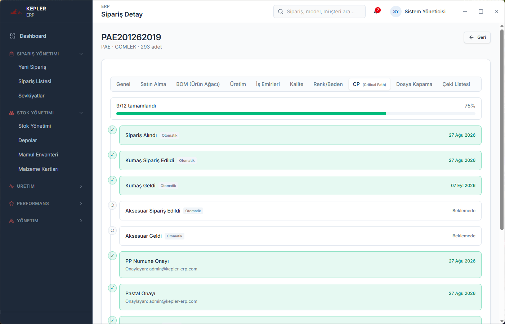Toggle the Pastal Onayı check circle
Viewport: 505px width, 324px height.
click(112, 288)
